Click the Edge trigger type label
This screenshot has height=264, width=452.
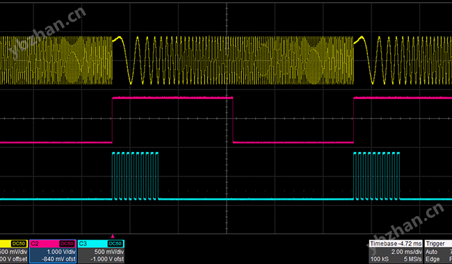click(433, 259)
